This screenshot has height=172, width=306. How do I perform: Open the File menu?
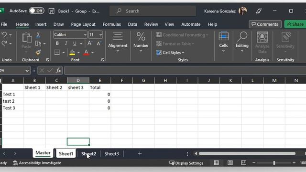click(4, 24)
